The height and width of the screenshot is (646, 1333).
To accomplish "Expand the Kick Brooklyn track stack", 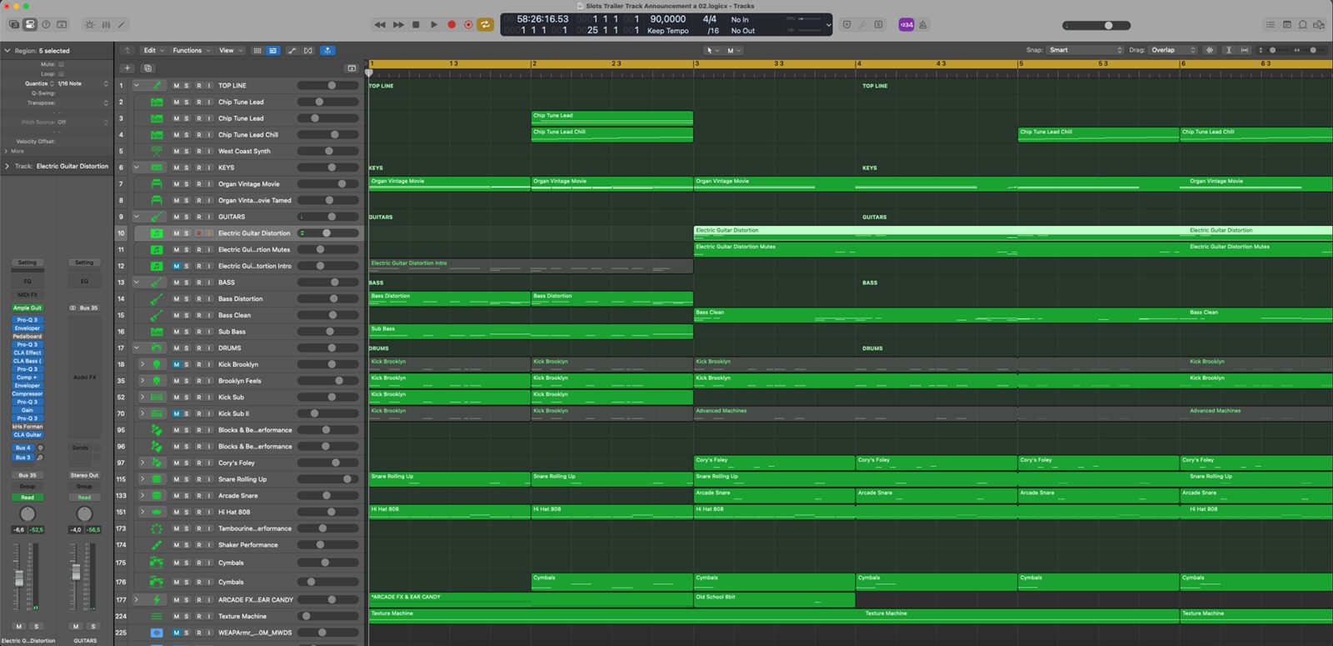I will (142, 364).
